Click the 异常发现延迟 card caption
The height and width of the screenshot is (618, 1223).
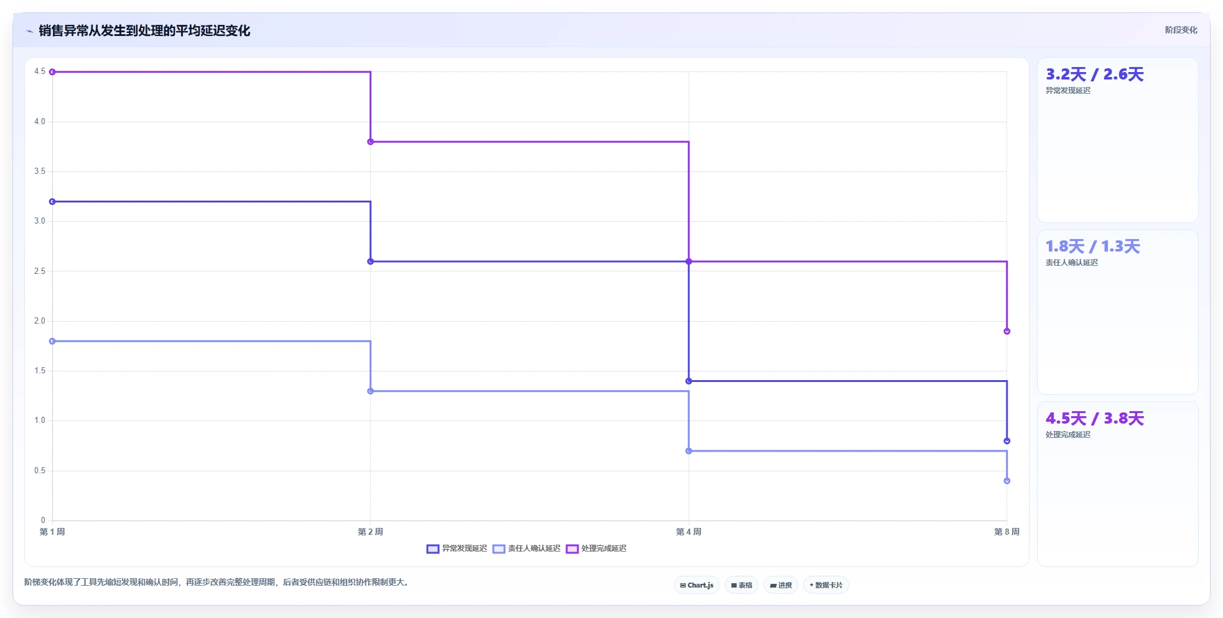1067,91
